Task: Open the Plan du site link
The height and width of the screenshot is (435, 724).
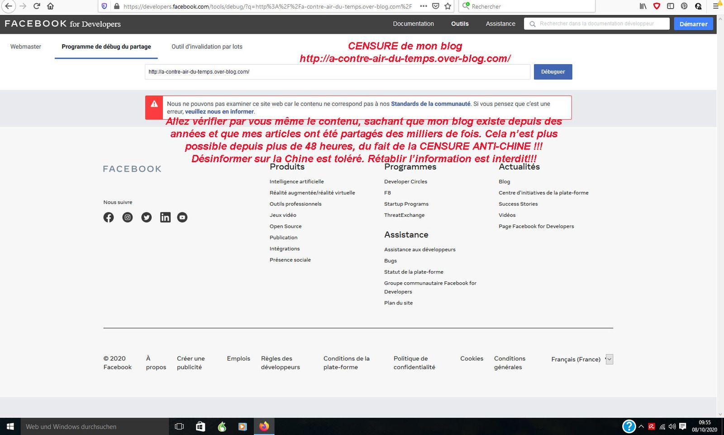Action: click(x=398, y=303)
